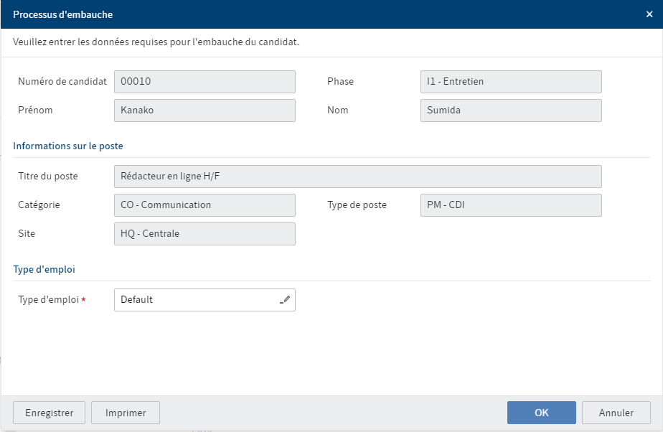Click the instruction text starting with Veuillez entrer
The height and width of the screenshot is (432, 663).
click(156, 42)
